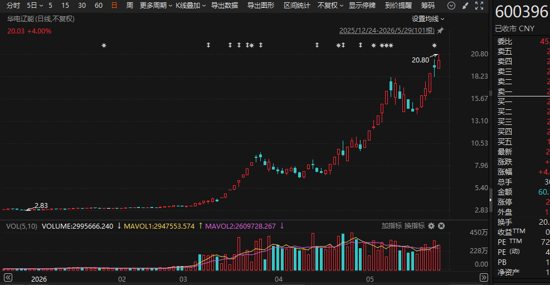Open the 筹码 chip distribution tab
The image size is (550, 285).
pos(427,5)
